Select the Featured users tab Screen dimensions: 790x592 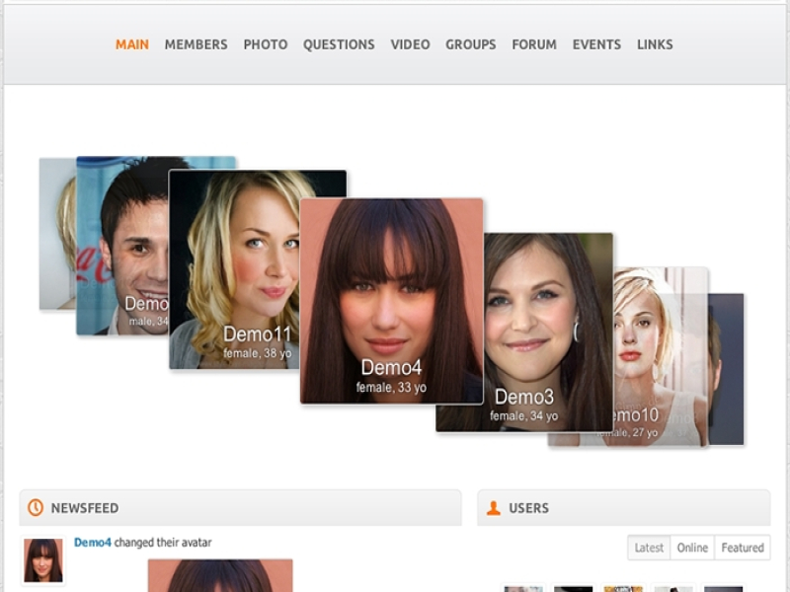click(742, 548)
